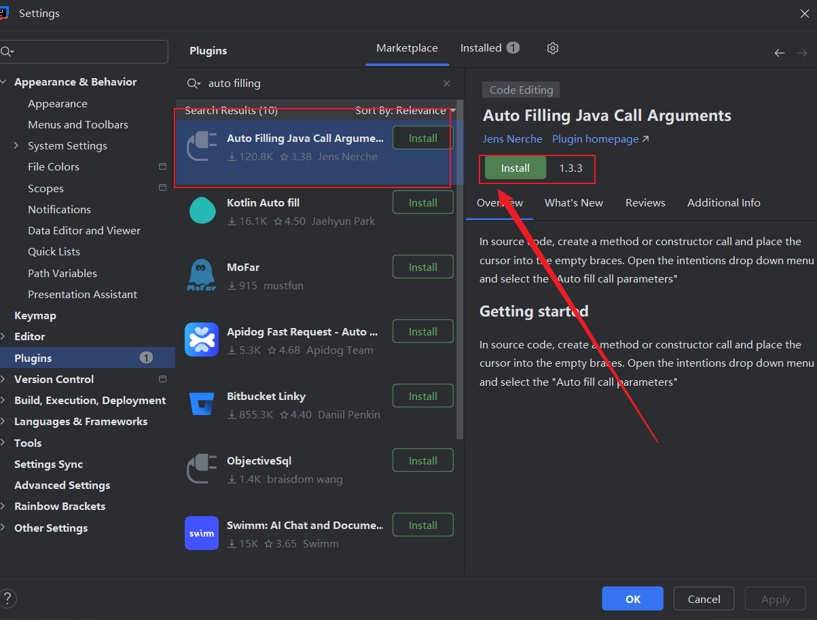This screenshot has width=817, height=620.
Task: Open the help question mark button
Action: [x=7, y=598]
